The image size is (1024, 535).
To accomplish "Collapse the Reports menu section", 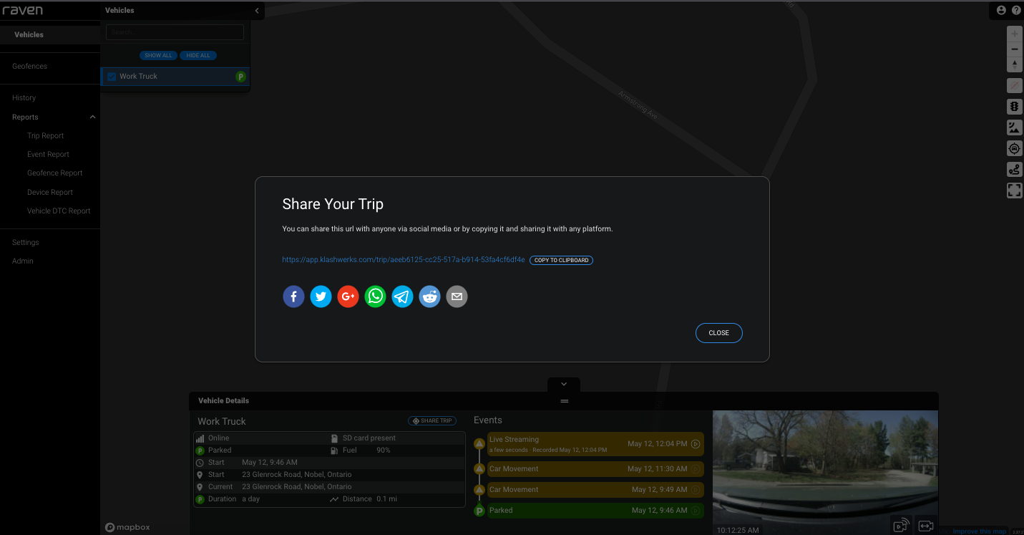I will click(92, 117).
